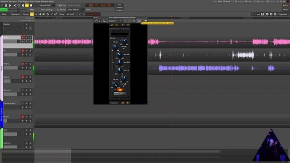The width and height of the screenshot is (290, 163).
Task: Record-enable the Music track
Action: point(23,117)
